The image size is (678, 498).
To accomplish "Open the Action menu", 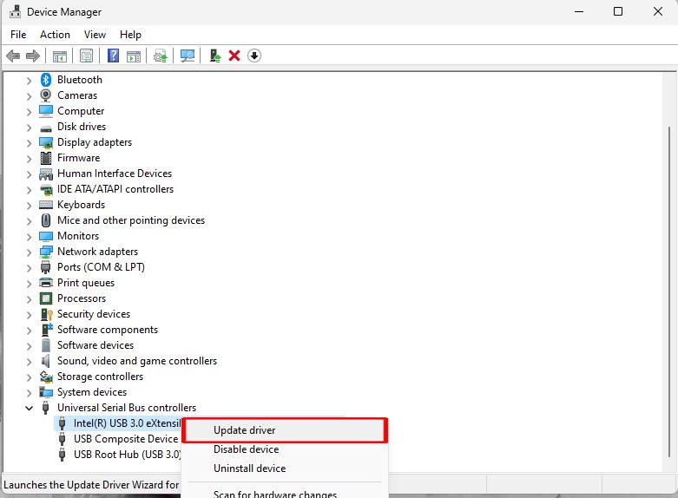I will 55,35.
